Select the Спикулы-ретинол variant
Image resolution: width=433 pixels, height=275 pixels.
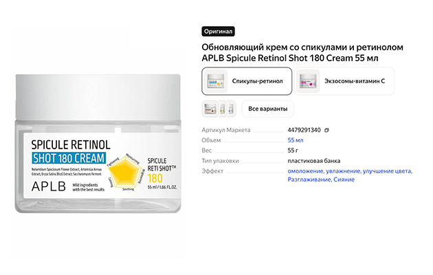[x=247, y=81]
